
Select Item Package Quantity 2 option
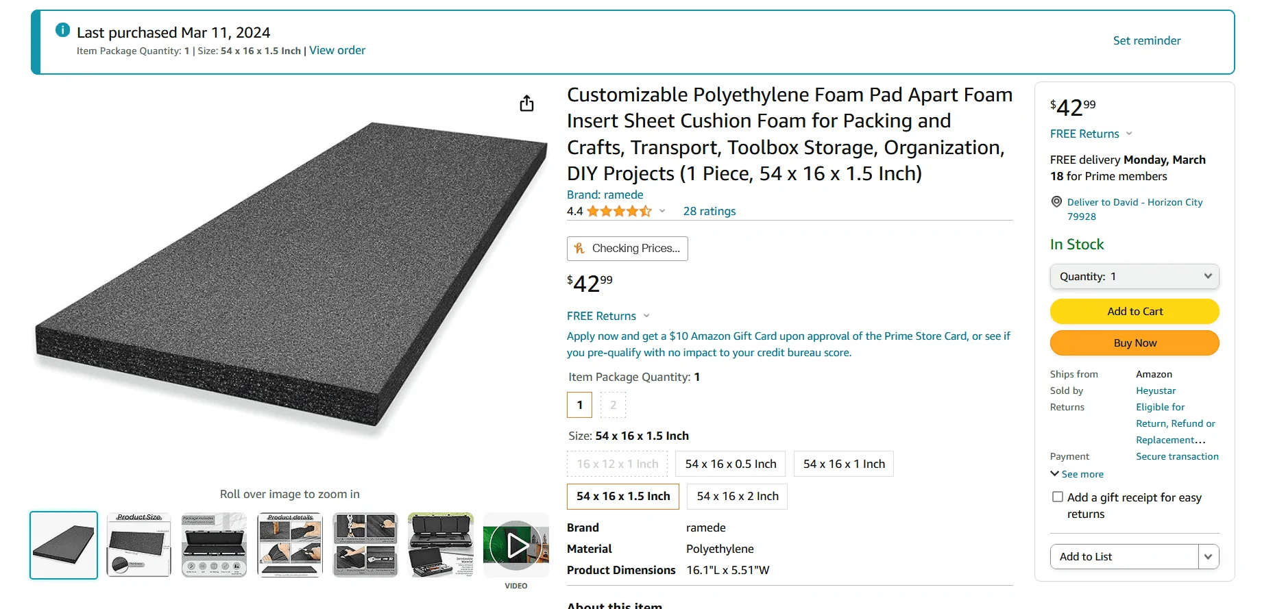click(614, 405)
